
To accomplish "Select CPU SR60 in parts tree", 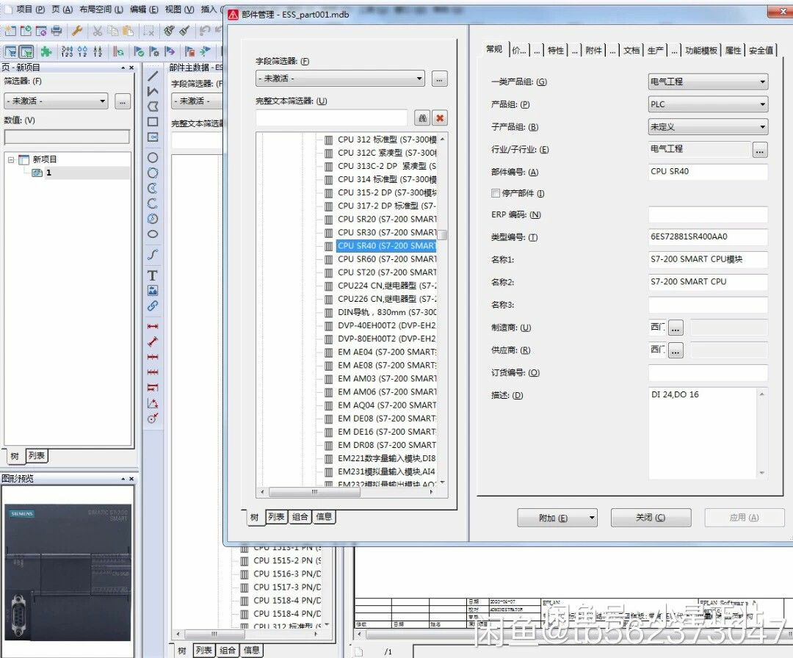I will (386, 259).
